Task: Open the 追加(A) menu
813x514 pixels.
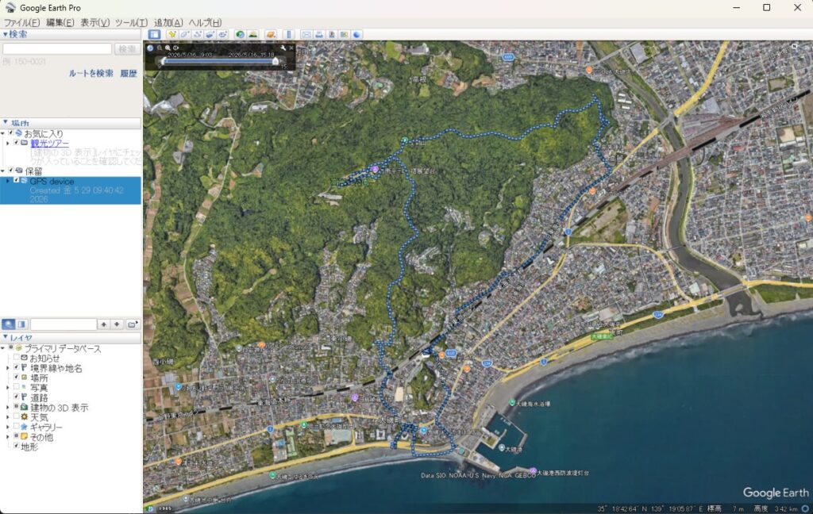Action: tap(168, 22)
